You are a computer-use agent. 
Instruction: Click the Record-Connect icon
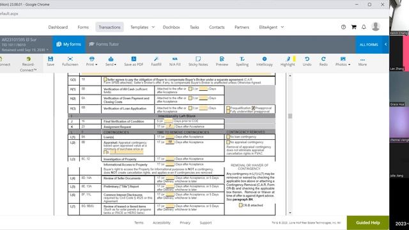28,59
